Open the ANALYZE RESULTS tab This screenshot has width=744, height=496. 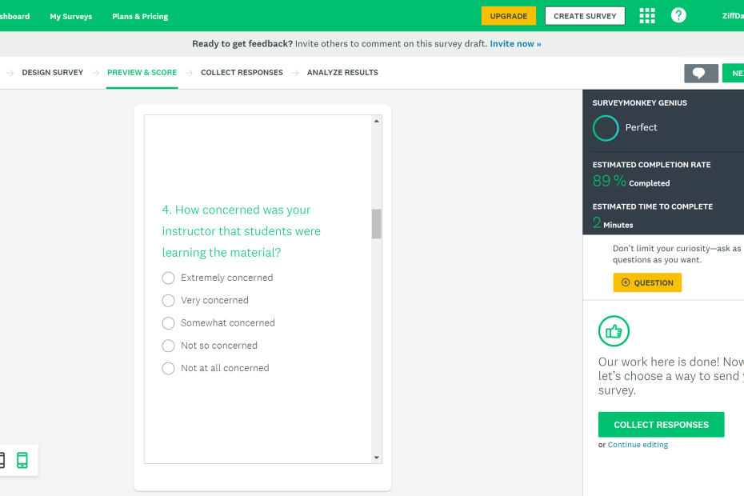pos(342,72)
